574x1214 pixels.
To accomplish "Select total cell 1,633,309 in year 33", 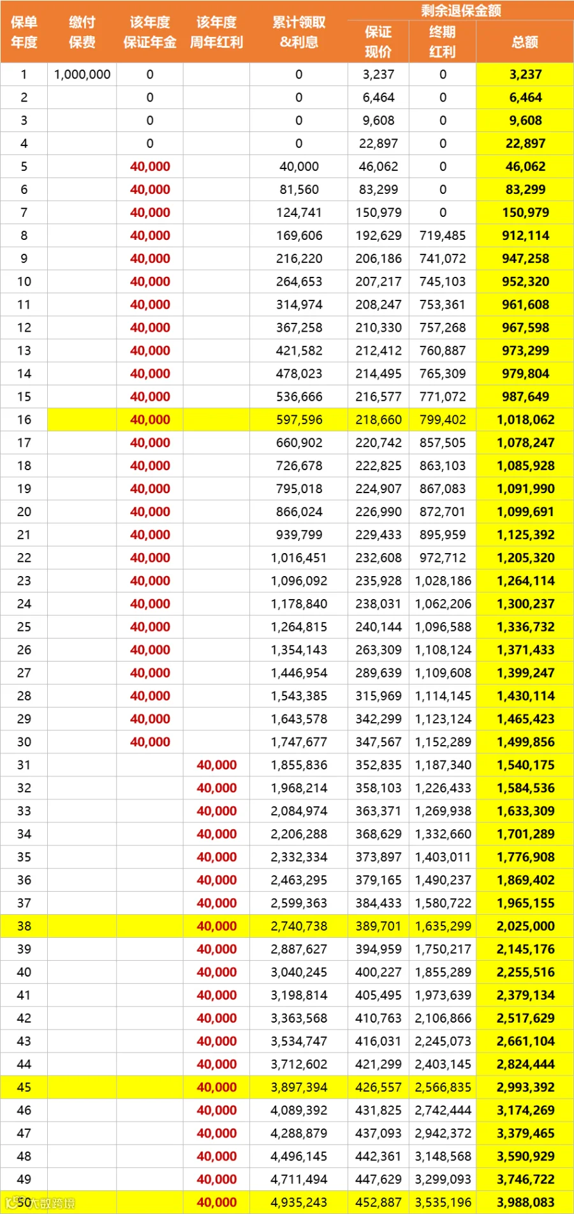I will click(525, 811).
